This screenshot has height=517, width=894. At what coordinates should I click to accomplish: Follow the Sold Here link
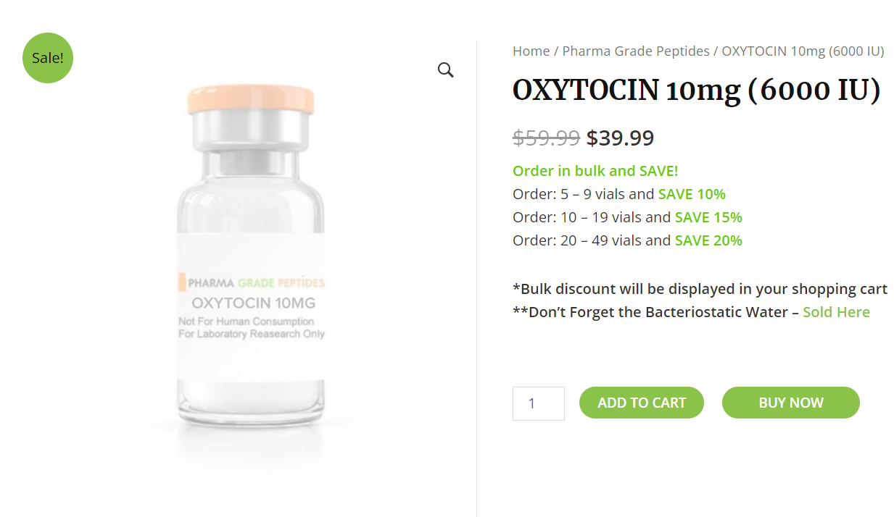836,312
